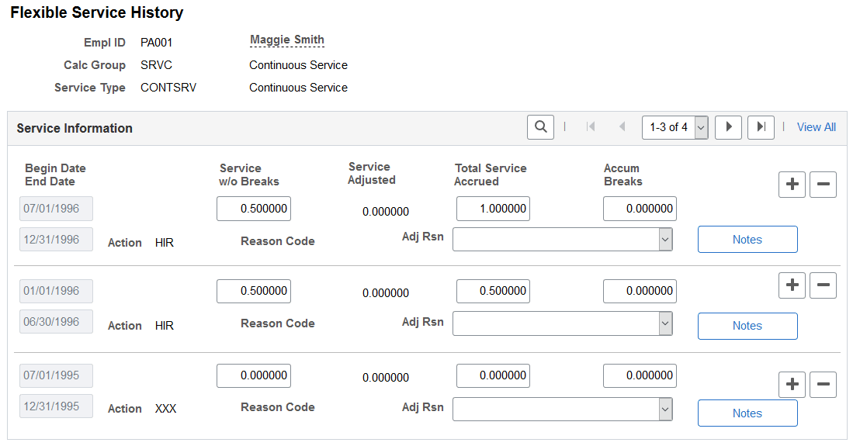
Task: Delete the 01/01/1996 service row
Action: tap(824, 285)
